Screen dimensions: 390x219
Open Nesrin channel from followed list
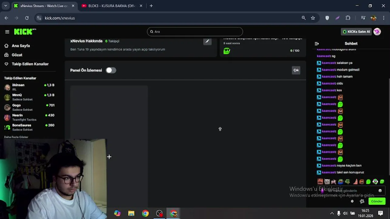29,117
